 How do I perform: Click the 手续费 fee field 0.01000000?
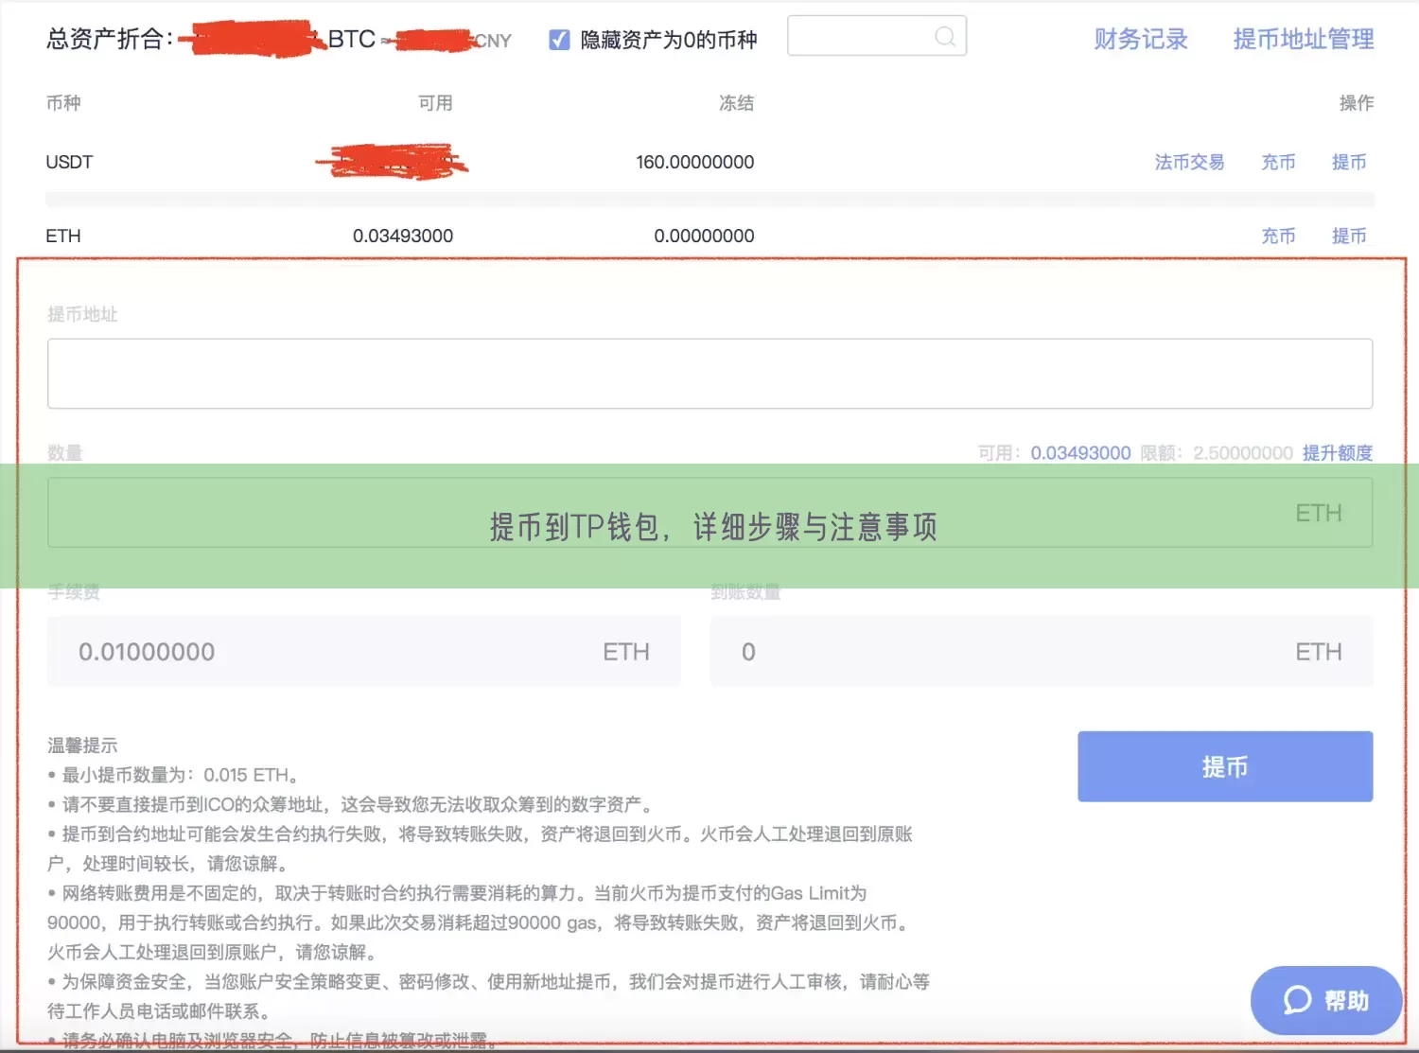pyautogui.click(x=364, y=651)
